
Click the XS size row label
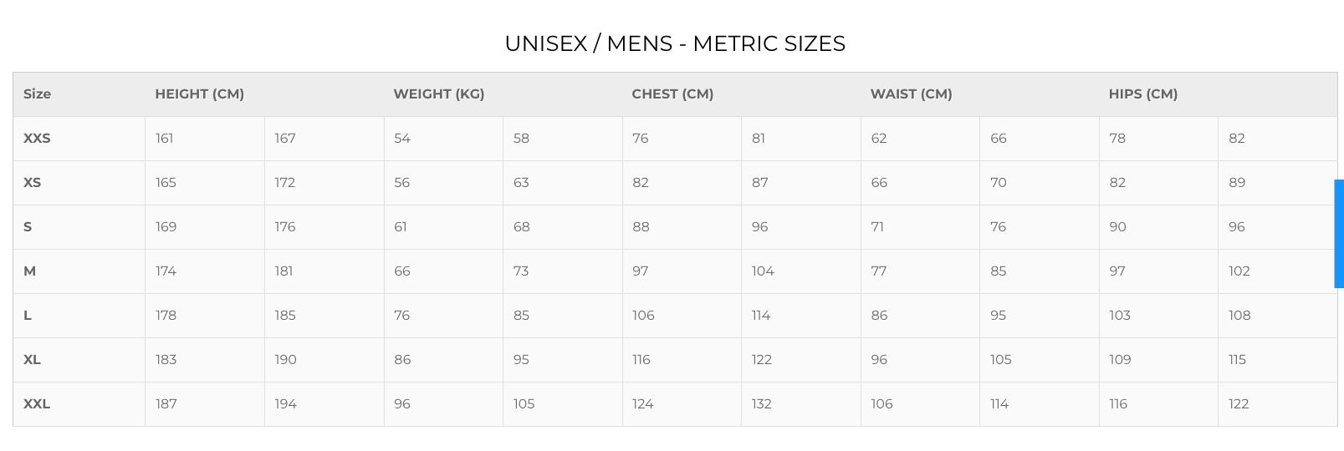pyautogui.click(x=32, y=182)
